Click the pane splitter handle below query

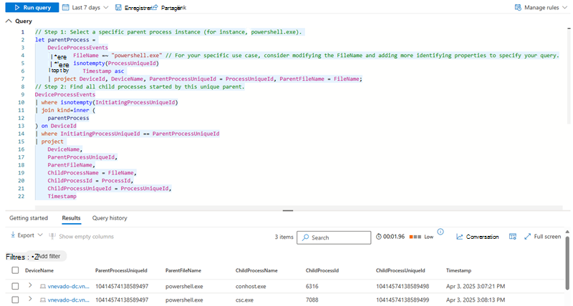288,210
